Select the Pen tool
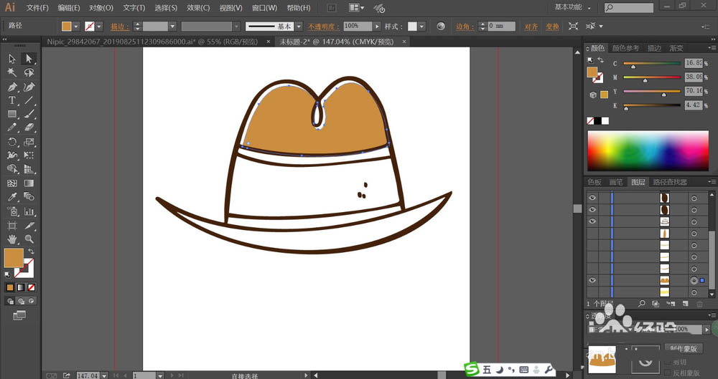Screen dimensions: 718x379 12,87
